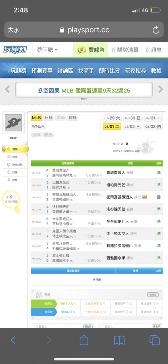Tap the 買噱幣 coin button
168x364 pixels.
tap(91, 50)
